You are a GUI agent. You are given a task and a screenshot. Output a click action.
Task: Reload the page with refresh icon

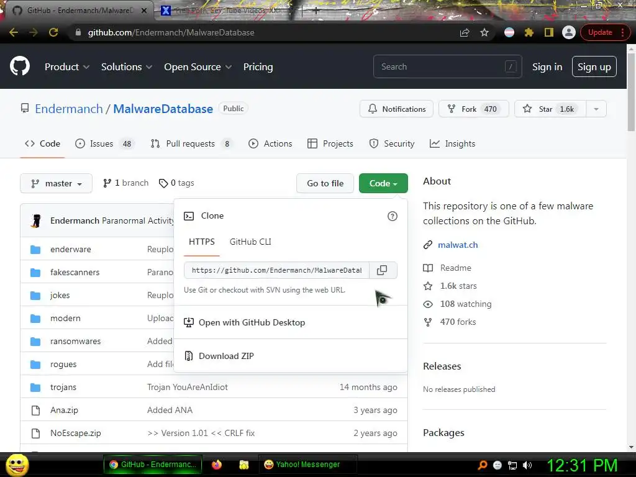pos(53,32)
